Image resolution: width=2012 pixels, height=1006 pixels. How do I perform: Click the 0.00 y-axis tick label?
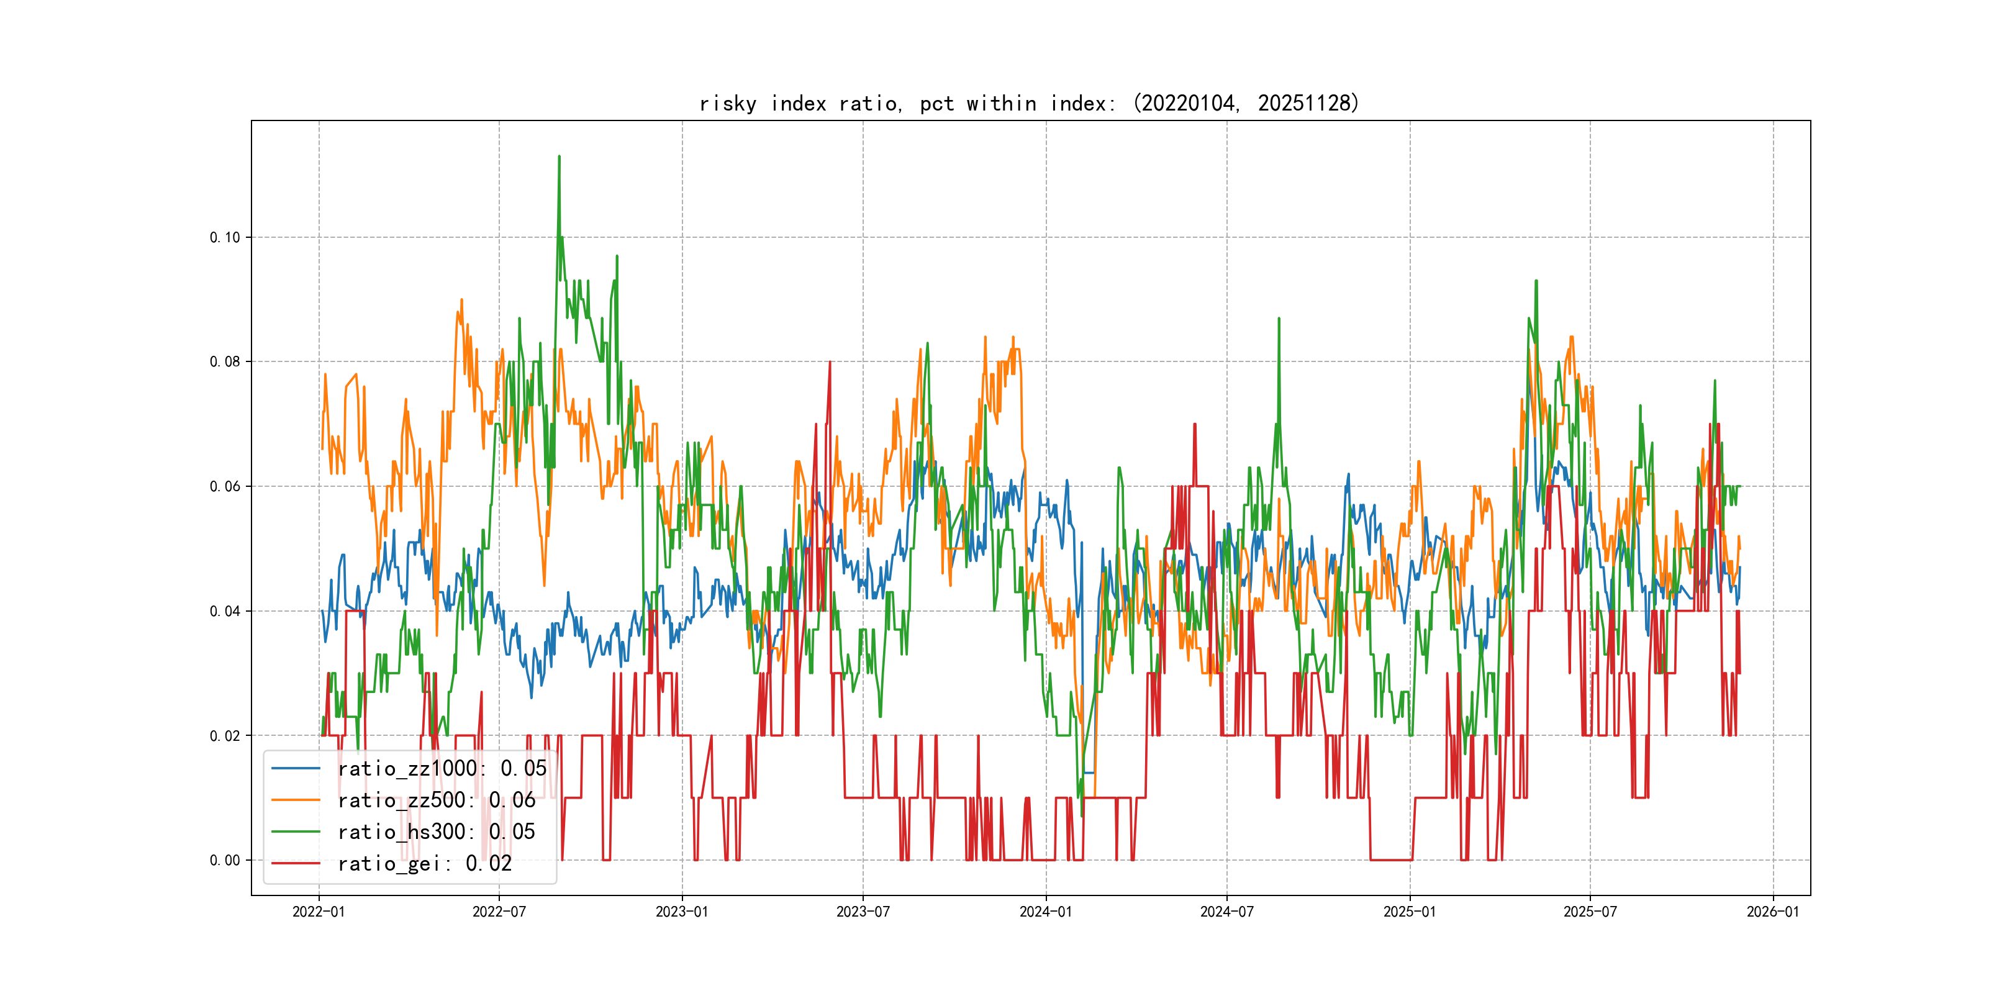[225, 860]
